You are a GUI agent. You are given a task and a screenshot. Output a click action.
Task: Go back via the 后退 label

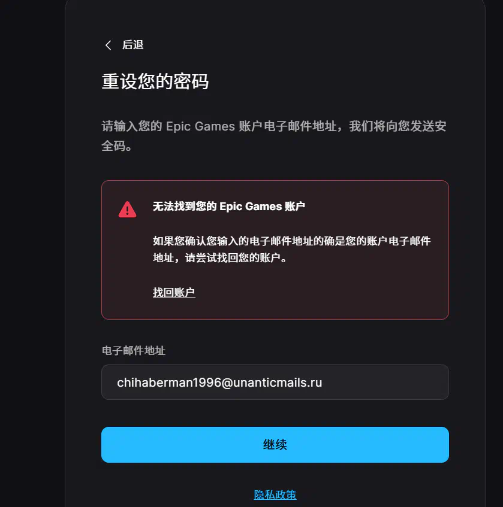pos(132,45)
